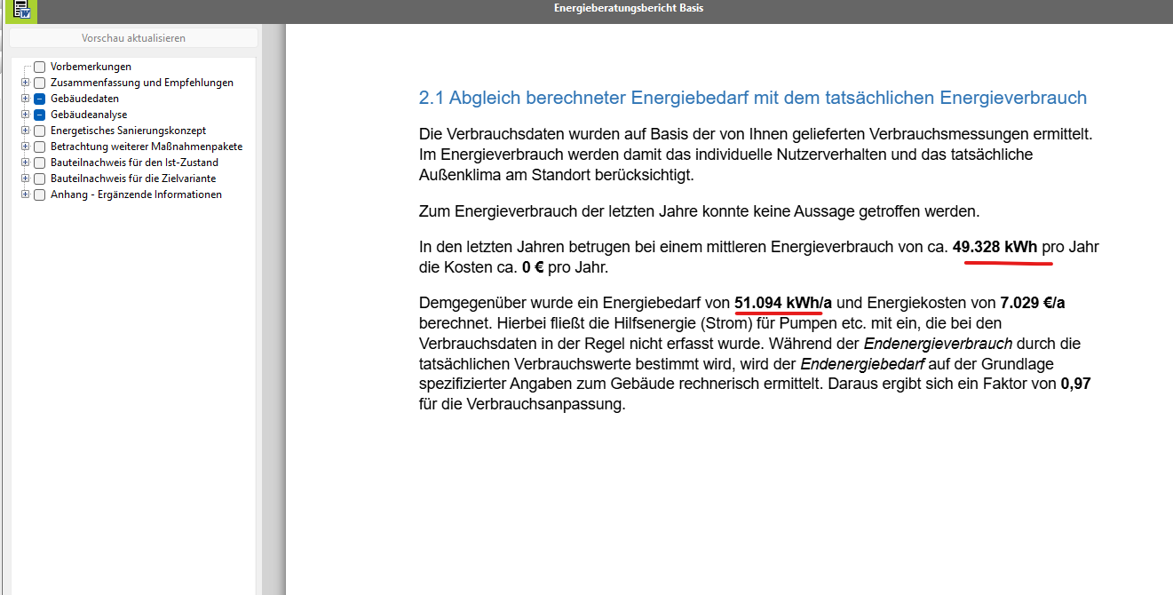Viewport: 1173px width, 595px height.
Task: Select the Vorbemerkungen tree label
Action: tap(91, 67)
